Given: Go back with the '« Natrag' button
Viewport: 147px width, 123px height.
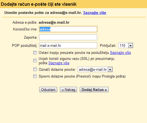Looking at the screenshot, I should 68,90.
